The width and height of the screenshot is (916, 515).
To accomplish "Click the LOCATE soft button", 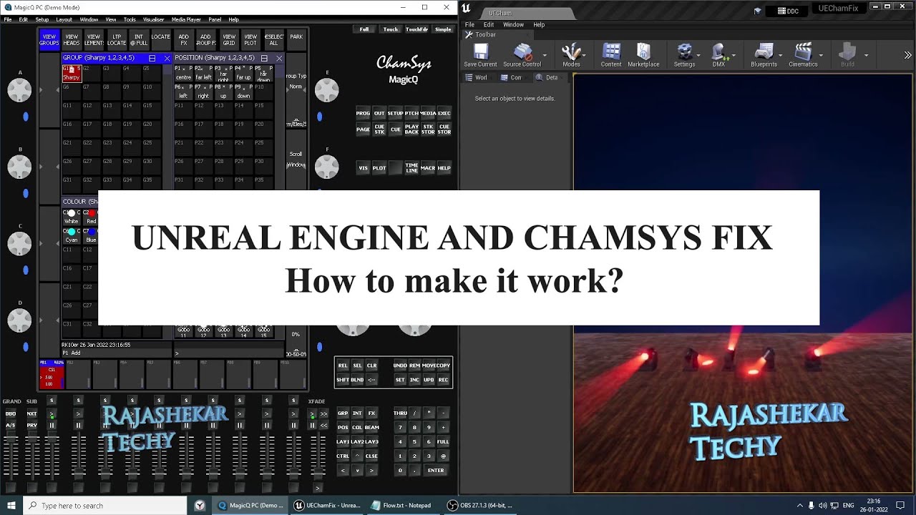I will tap(161, 39).
